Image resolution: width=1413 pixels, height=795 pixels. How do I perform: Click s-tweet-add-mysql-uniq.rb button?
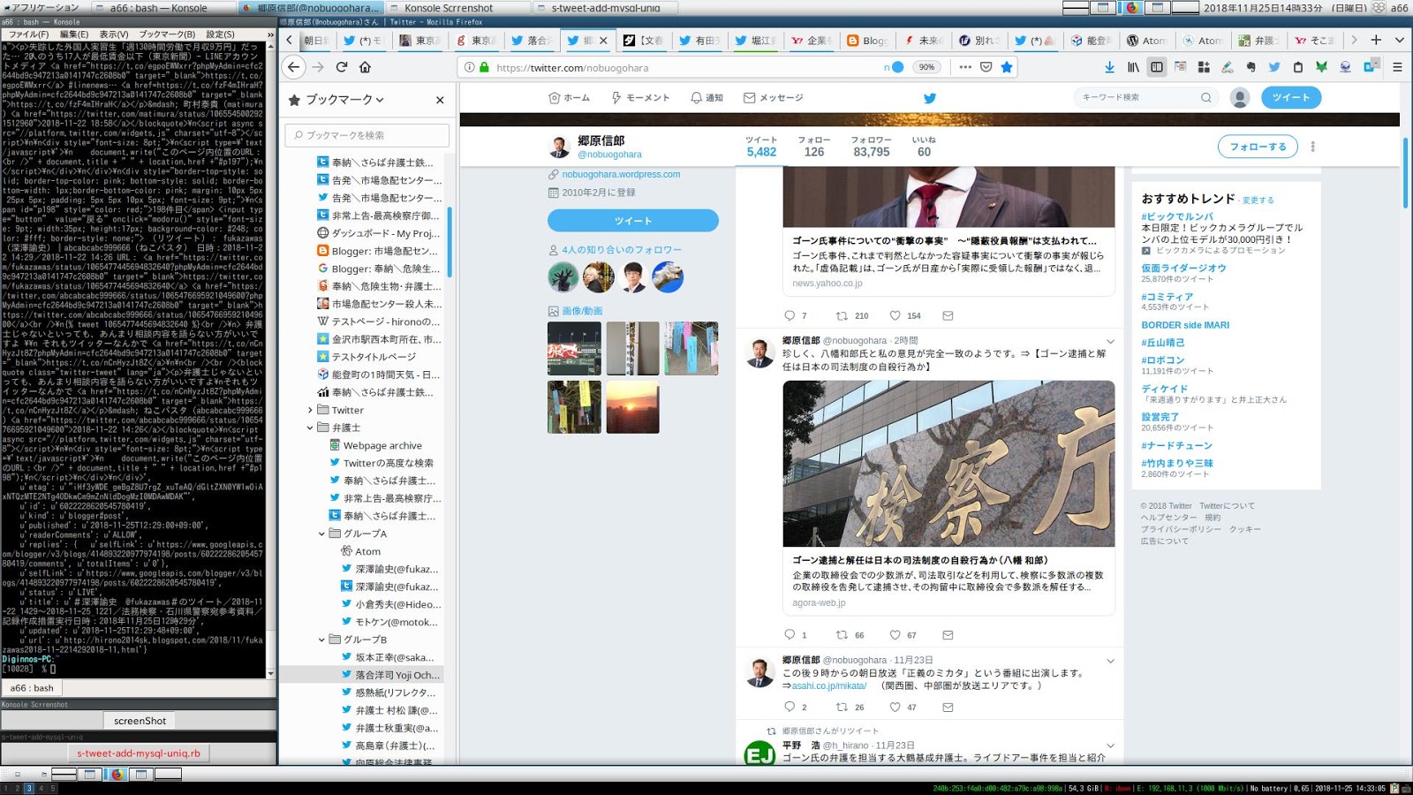[x=139, y=753]
